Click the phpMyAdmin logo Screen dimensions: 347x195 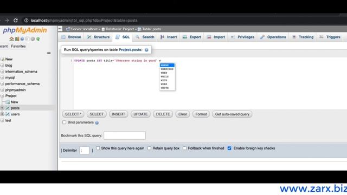click(x=25, y=30)
